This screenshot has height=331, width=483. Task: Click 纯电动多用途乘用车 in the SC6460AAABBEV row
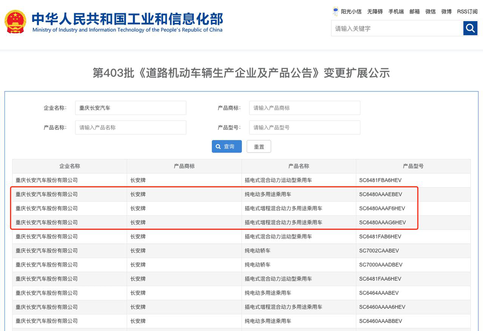(x=268, y=321)
